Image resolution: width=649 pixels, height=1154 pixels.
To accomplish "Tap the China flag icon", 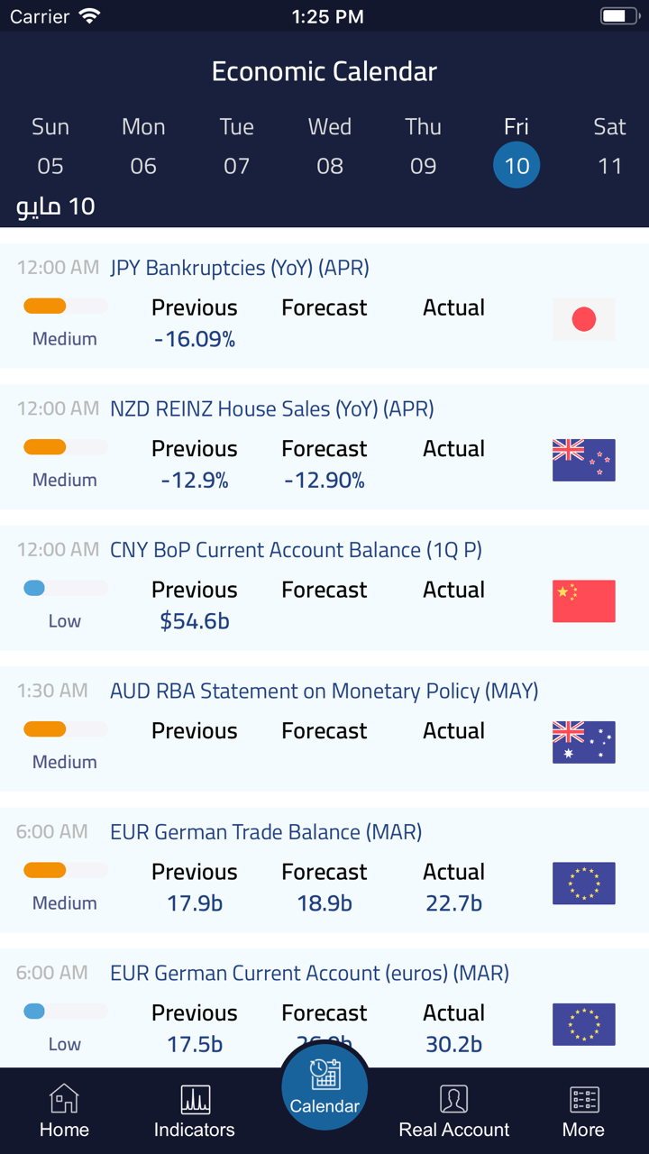I will tap(584, 601).
